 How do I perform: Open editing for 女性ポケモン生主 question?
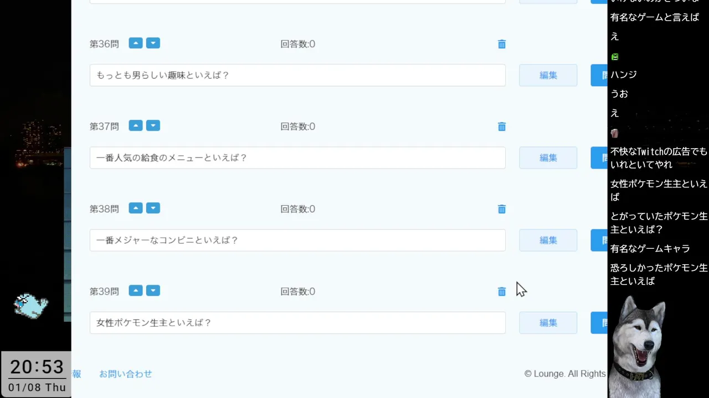[548, 323]
